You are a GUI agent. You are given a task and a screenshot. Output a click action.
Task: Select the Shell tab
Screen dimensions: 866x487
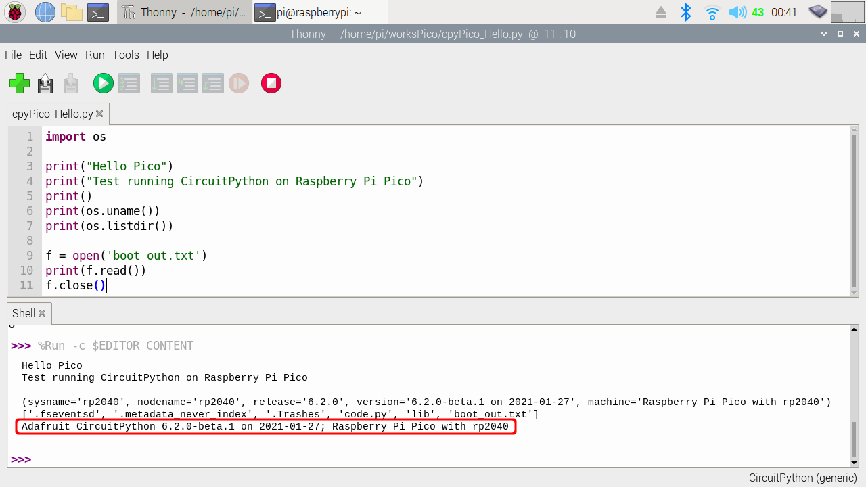[x=24, y=313]
